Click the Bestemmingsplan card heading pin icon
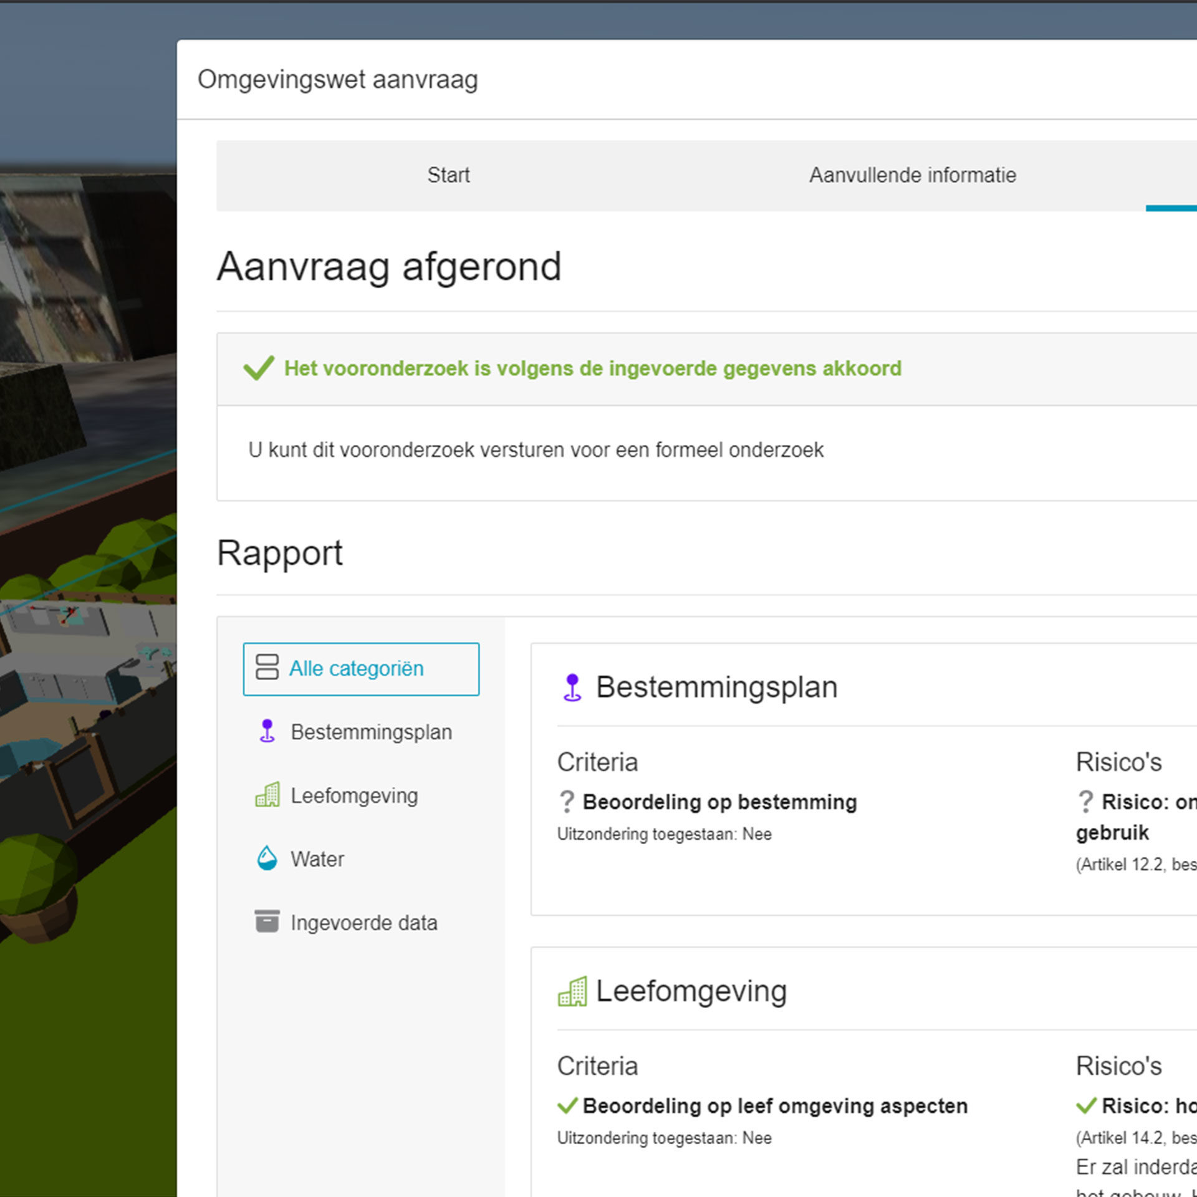 coord(572,688)
